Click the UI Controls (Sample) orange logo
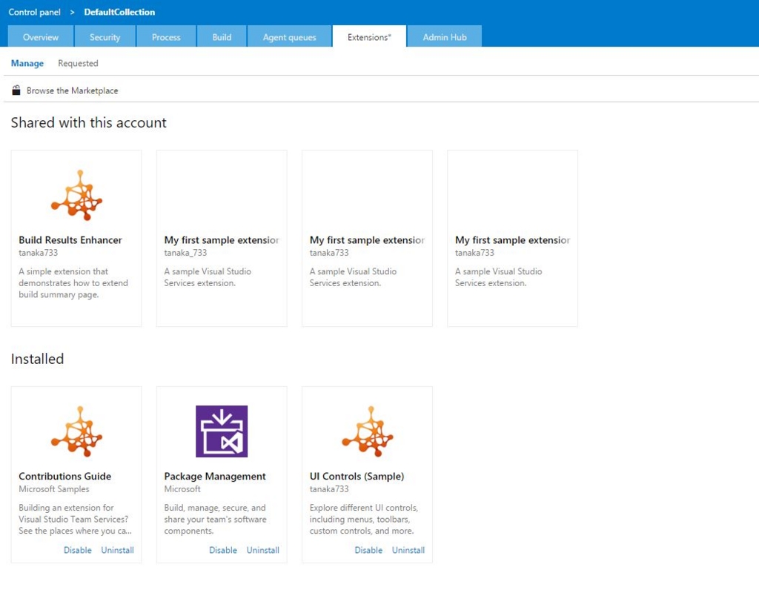The image size is (759, 613). coord(368,431)
